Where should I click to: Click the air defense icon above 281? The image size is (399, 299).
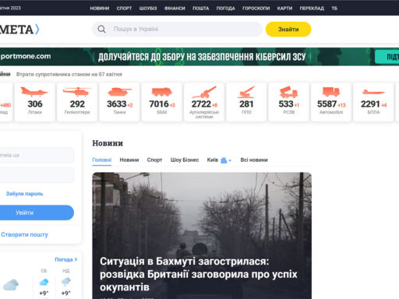pyautogui.click(x=246, y=92)
